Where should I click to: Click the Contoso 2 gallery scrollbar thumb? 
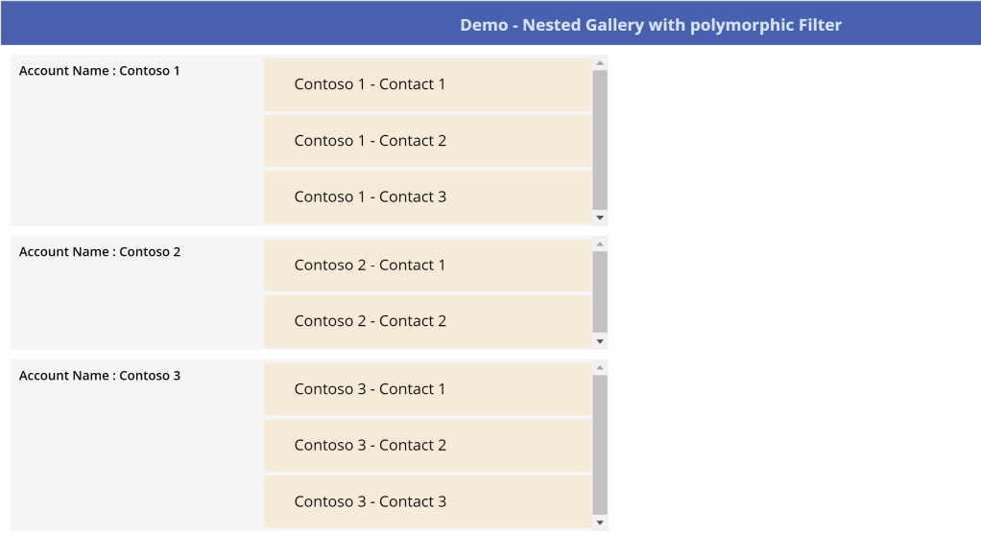click(600, 292)
